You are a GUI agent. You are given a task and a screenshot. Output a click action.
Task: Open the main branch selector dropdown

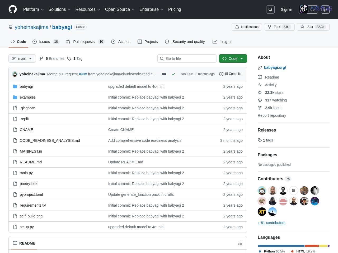pos(22,59)
